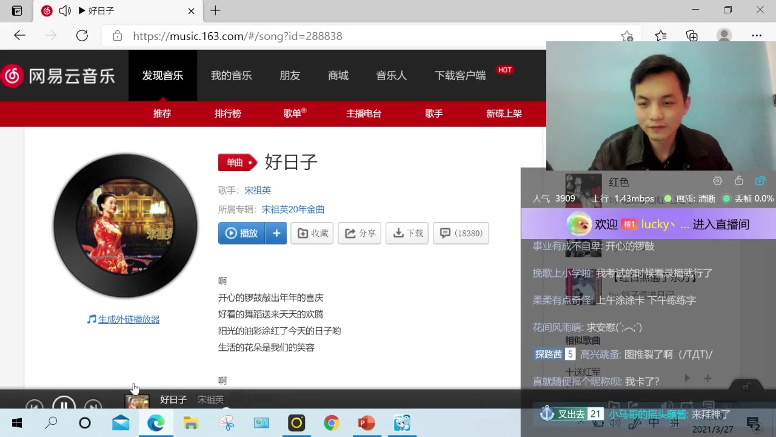This screenshot has height=437, width=776.
Task: Open the Mail app from taskbar
Action: click(121, 423)
